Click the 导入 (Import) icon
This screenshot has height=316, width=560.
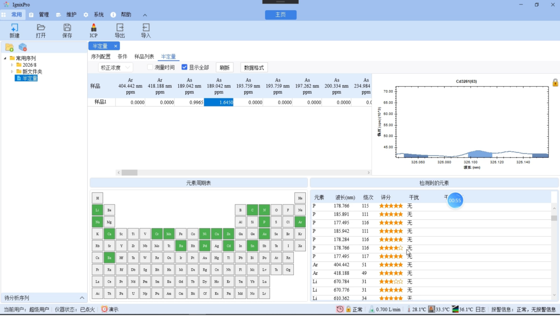click(x=146, y=28)
